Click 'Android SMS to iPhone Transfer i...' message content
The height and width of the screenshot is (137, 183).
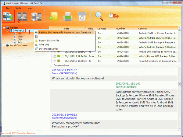[x=158, y=33]
